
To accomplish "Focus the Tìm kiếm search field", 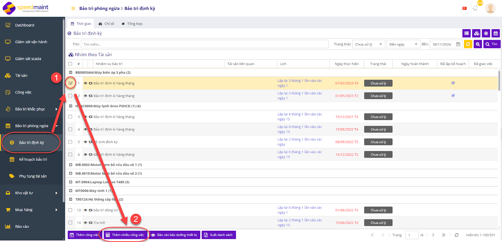I will [x=205, y=44].
